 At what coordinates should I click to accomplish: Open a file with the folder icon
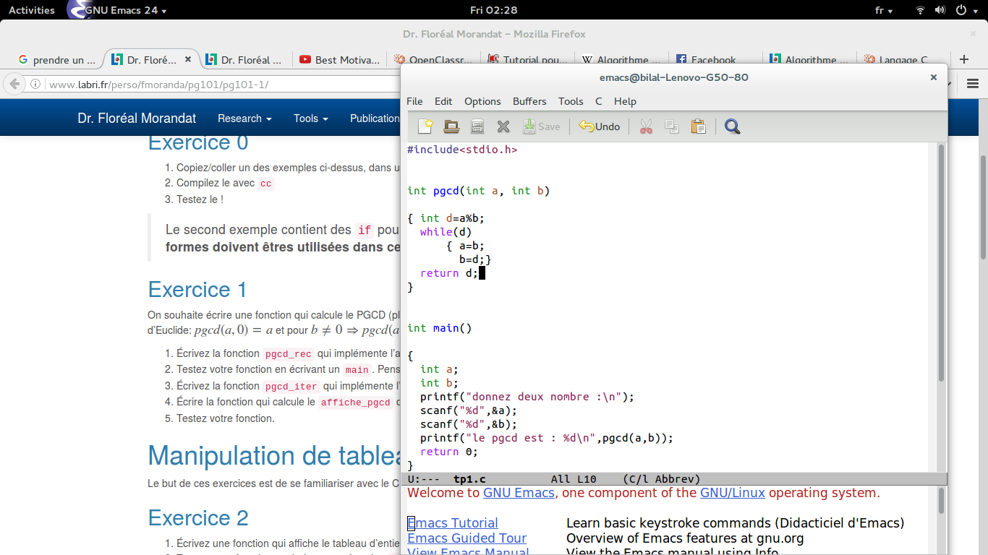point(451,126)
